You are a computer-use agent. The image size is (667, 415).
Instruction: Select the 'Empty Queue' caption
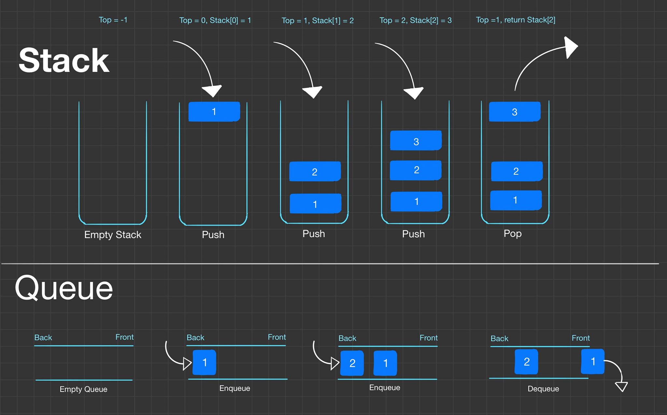(83, 389)
